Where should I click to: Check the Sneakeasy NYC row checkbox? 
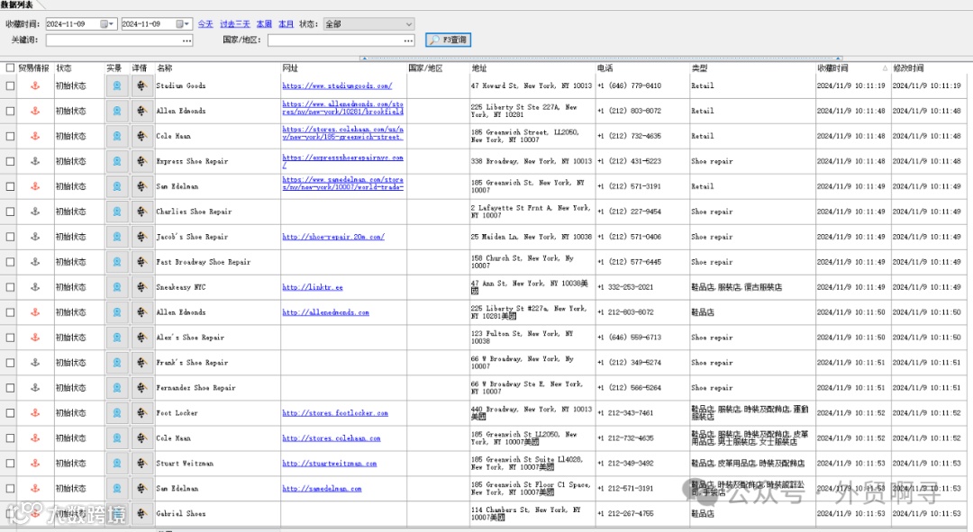(x=10, y=287)
